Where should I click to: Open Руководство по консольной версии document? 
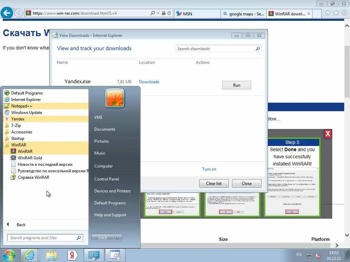click(x=46, y=171)
